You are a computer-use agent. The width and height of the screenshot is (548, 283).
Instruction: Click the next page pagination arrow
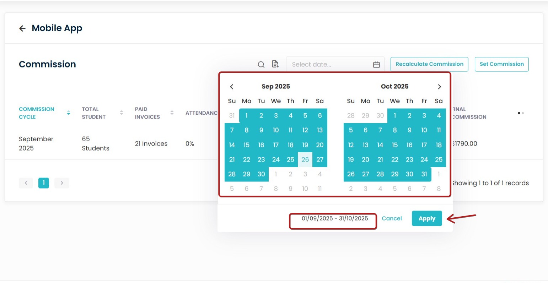click(62, 183)
